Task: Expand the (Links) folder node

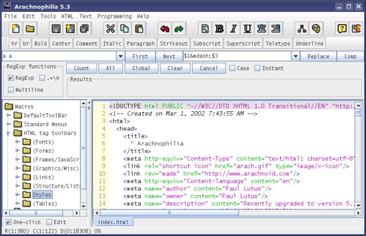Action: tap(17, 177)
